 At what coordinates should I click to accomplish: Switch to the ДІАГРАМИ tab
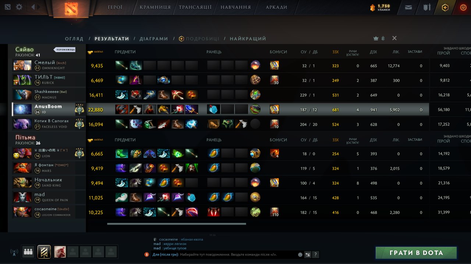click(x=154, y=38)
